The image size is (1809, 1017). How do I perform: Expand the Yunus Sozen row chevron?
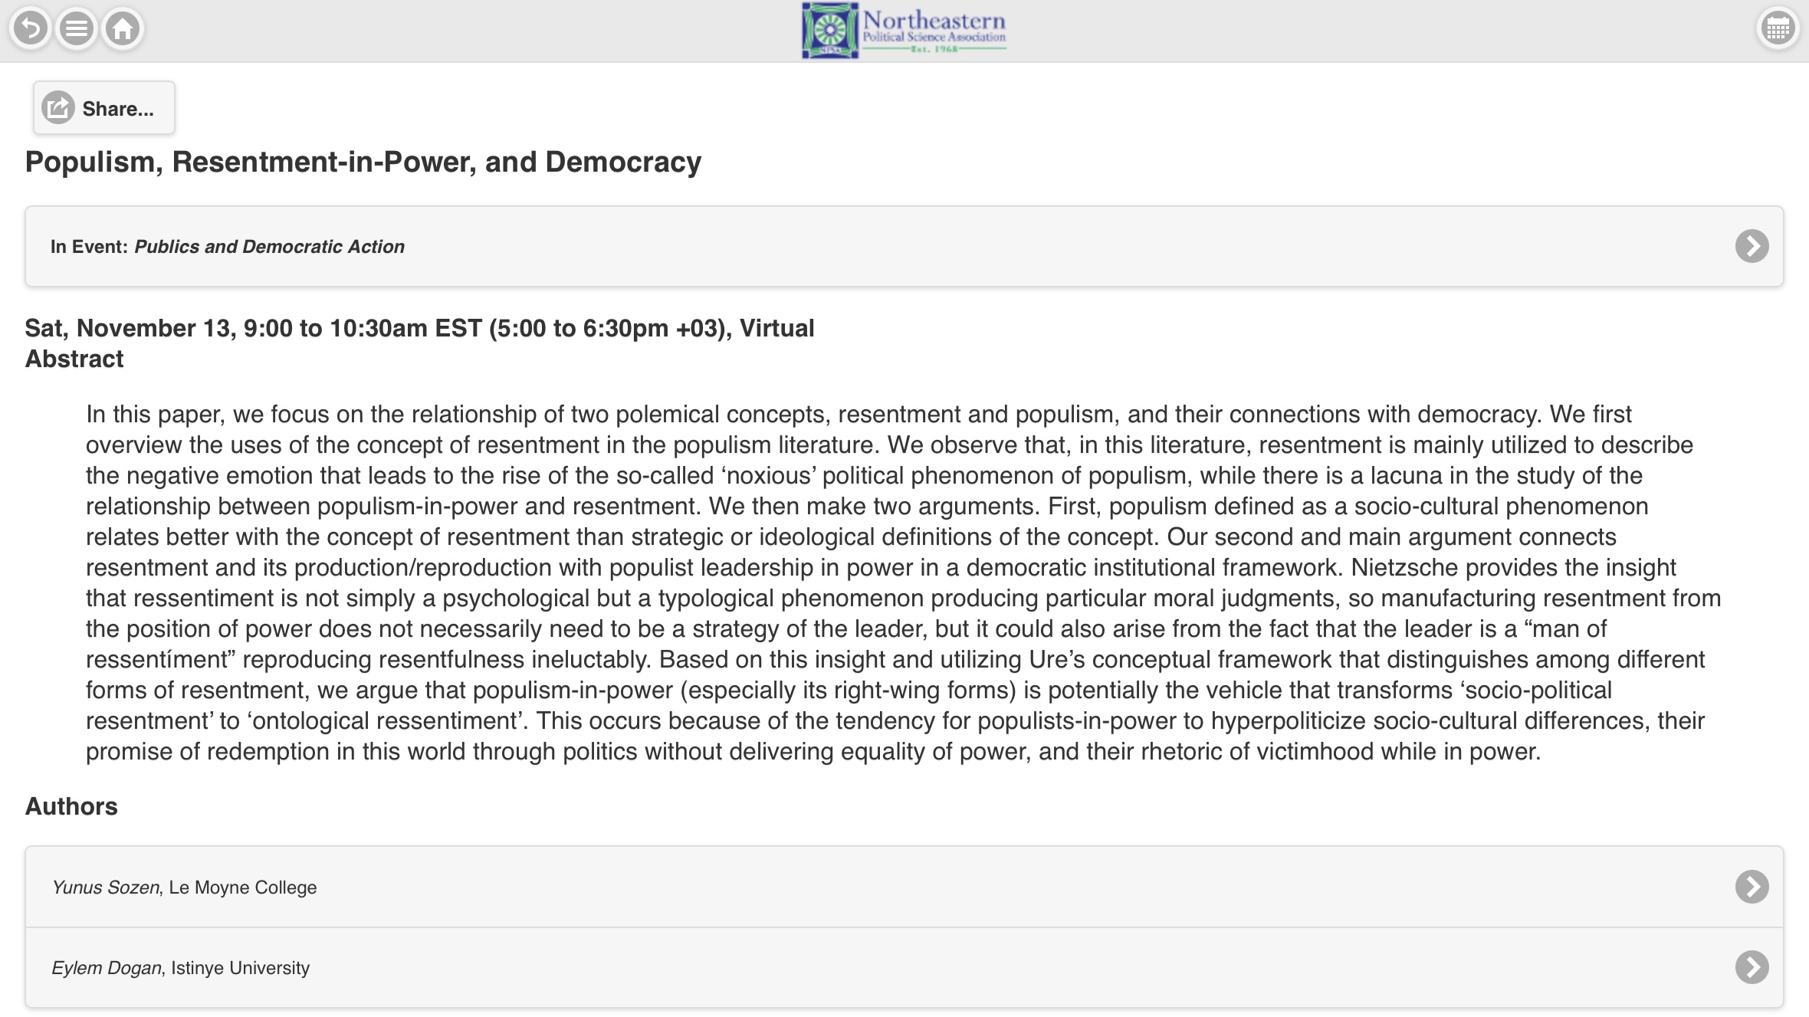point(1752,887)
